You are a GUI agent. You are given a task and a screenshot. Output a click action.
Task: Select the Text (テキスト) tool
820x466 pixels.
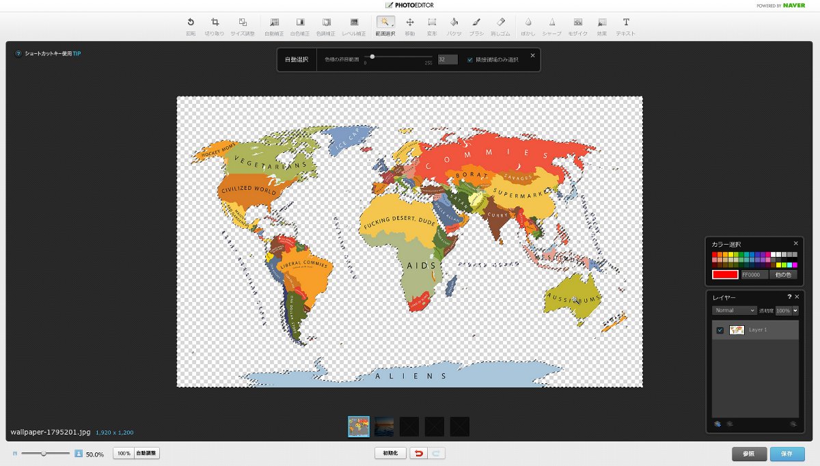(x=626, y=26)
